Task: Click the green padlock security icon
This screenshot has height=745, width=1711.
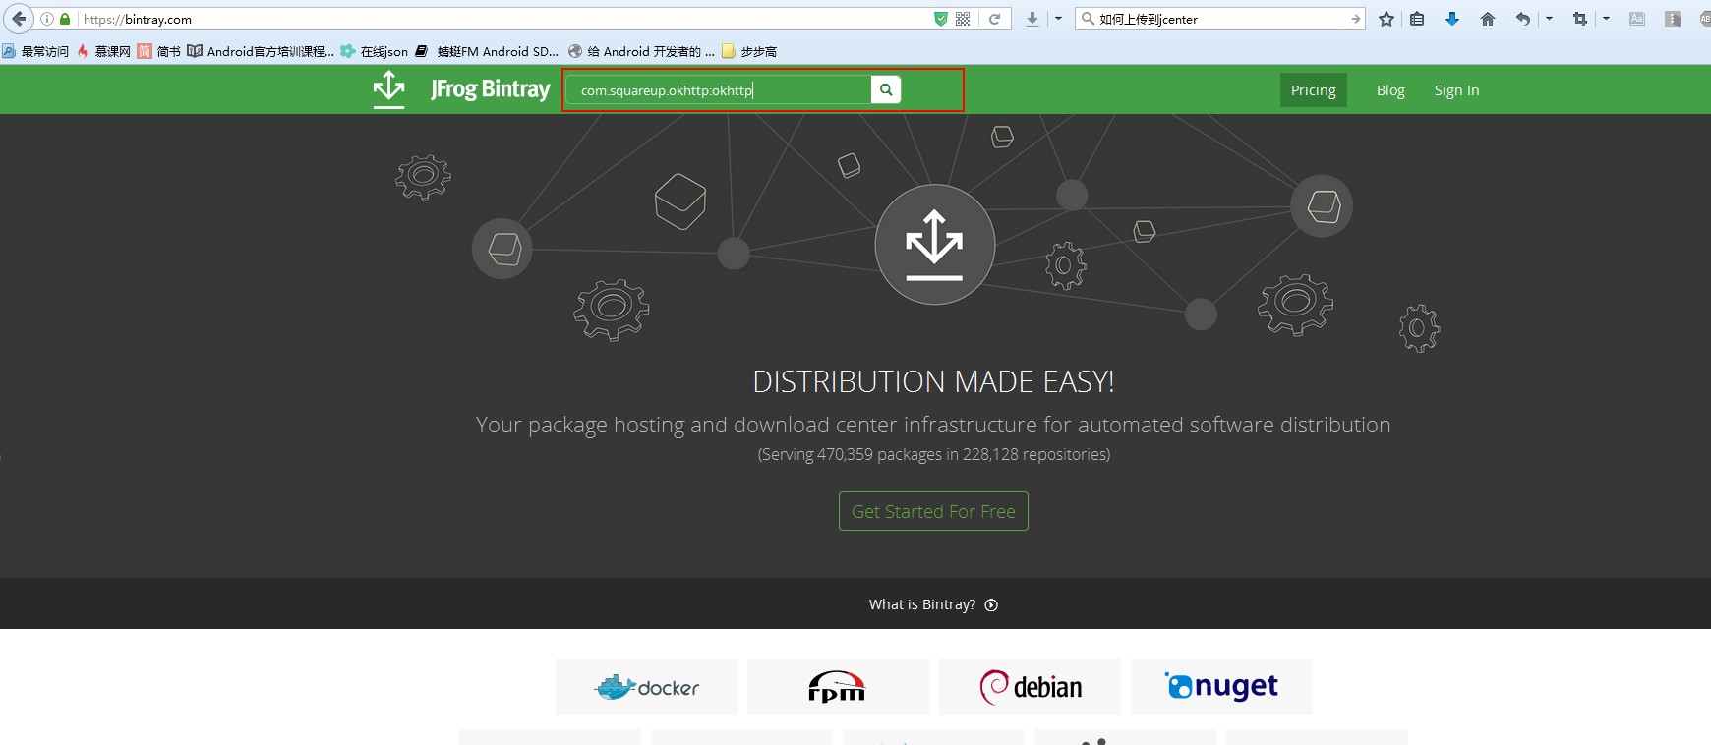Action: click(65, 19)
